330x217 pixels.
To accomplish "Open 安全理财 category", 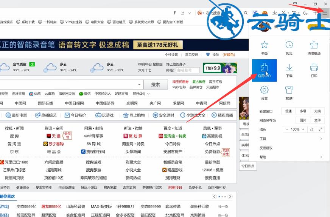I will click(163, 115).
